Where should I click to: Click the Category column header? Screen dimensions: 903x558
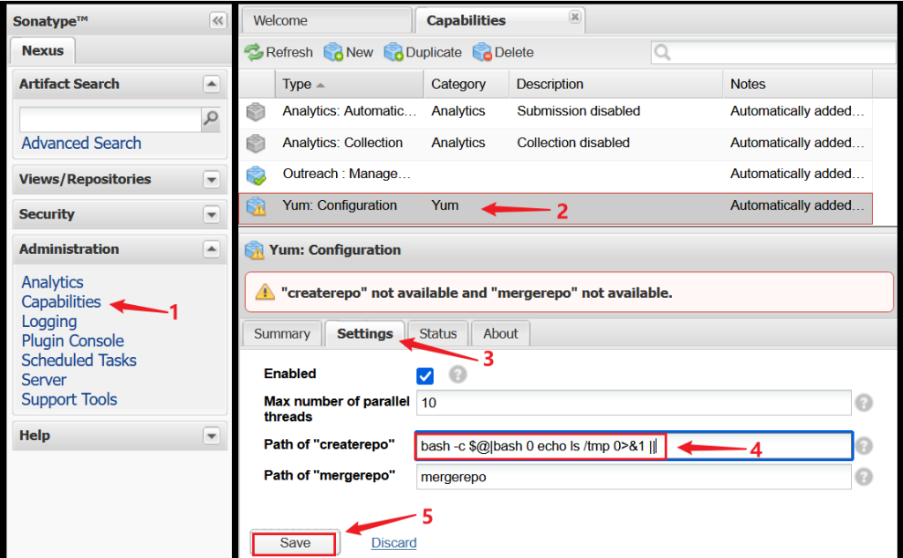click(466, 84)
